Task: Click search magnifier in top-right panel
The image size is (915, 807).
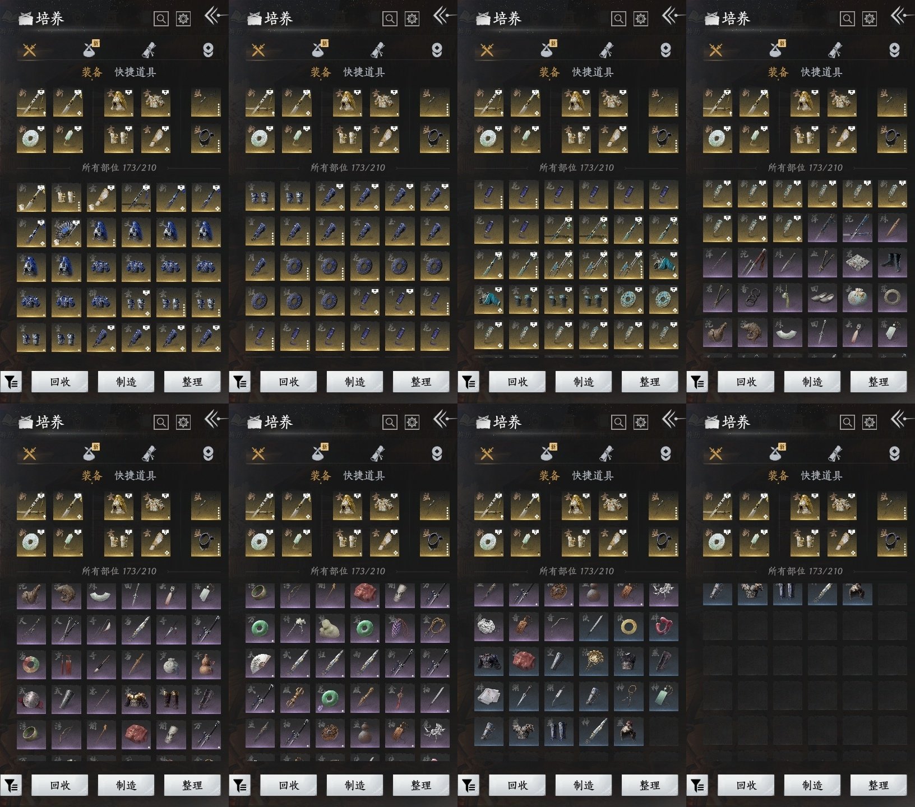Action: [847, 18]
